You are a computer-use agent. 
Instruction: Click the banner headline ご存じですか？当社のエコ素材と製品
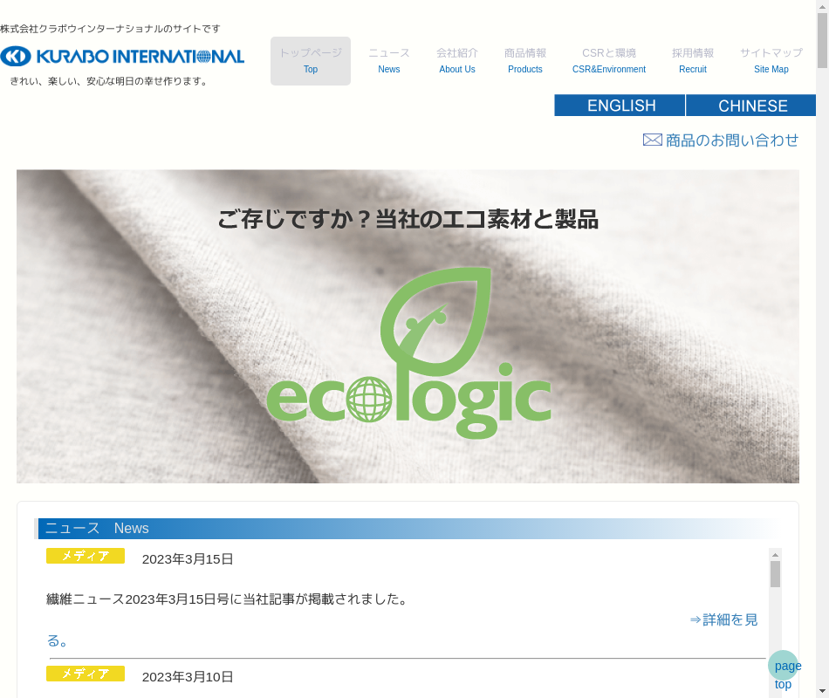tap(408, 219)
